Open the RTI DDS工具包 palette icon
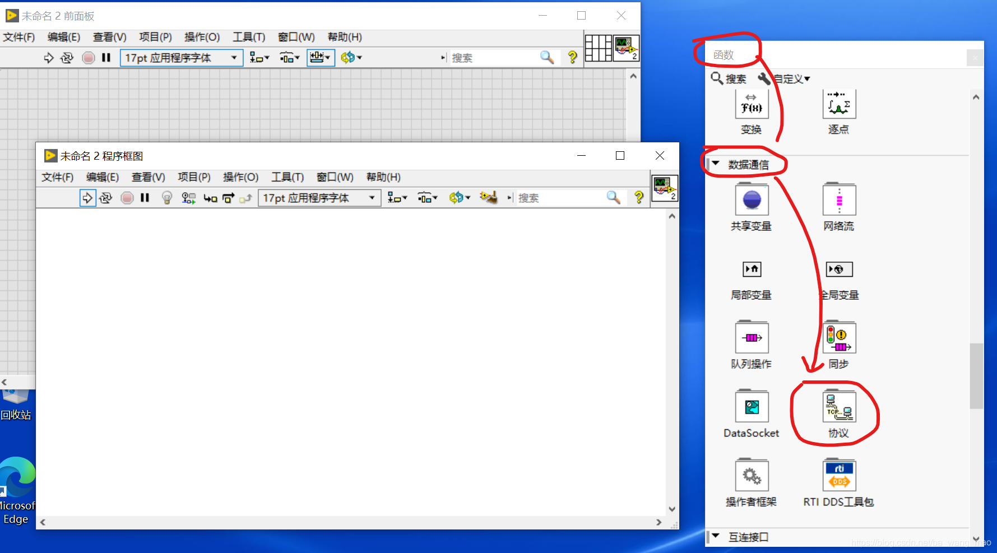997x553 pixels. (x=839, y=475)
